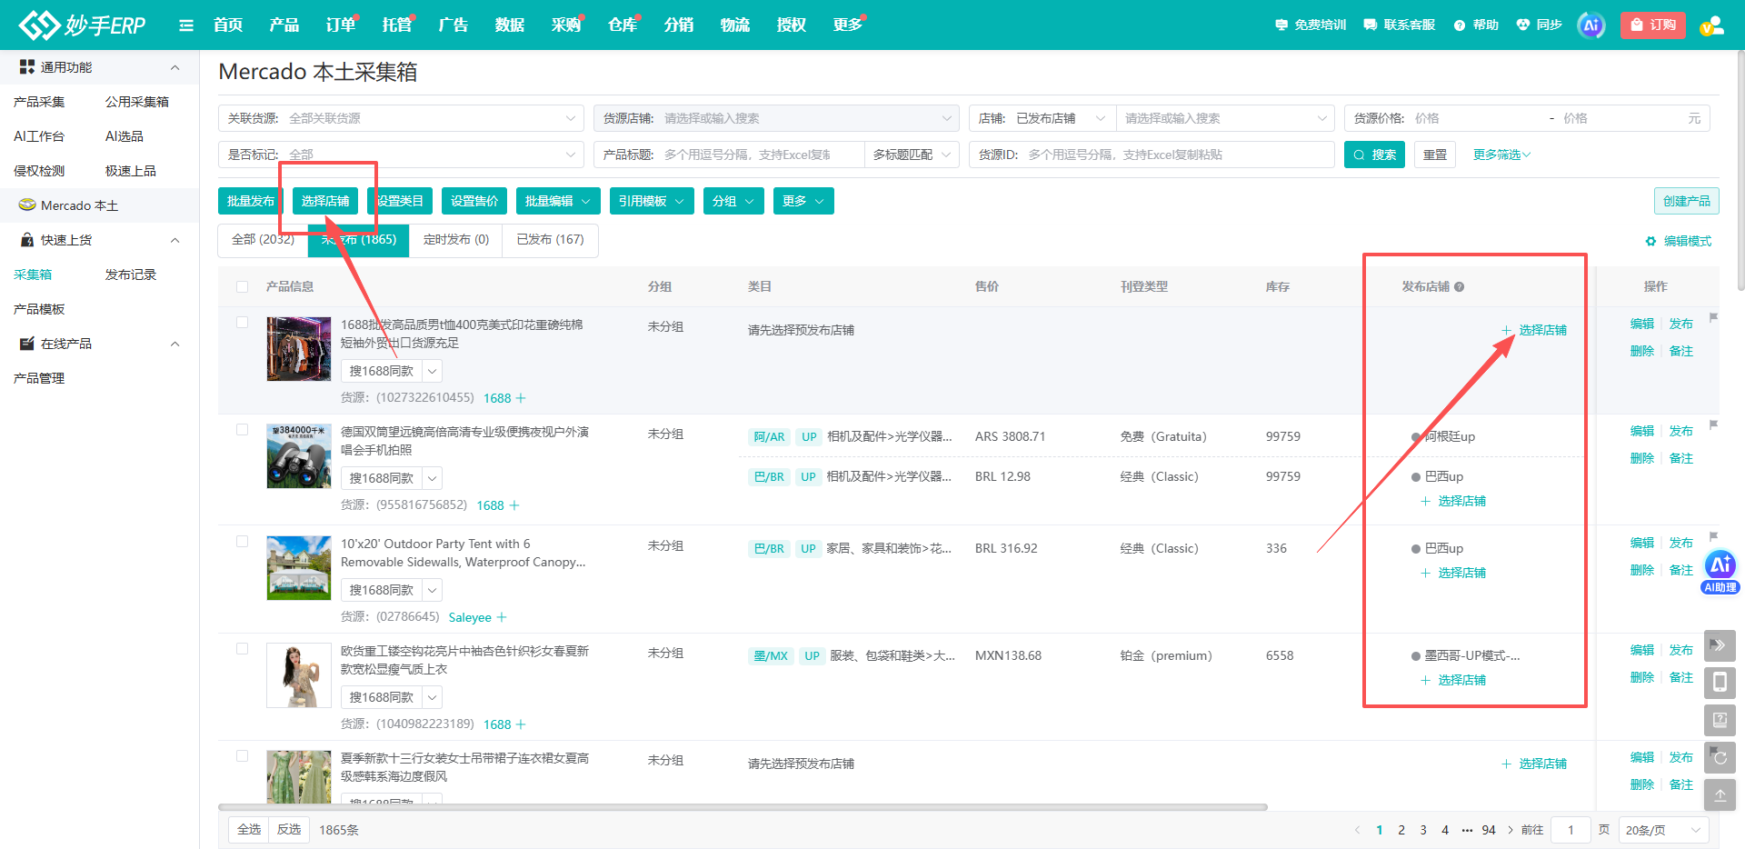Click the 创建产品 button
This screenshot has height=849, width=1745.
(x=1687, y=201)
